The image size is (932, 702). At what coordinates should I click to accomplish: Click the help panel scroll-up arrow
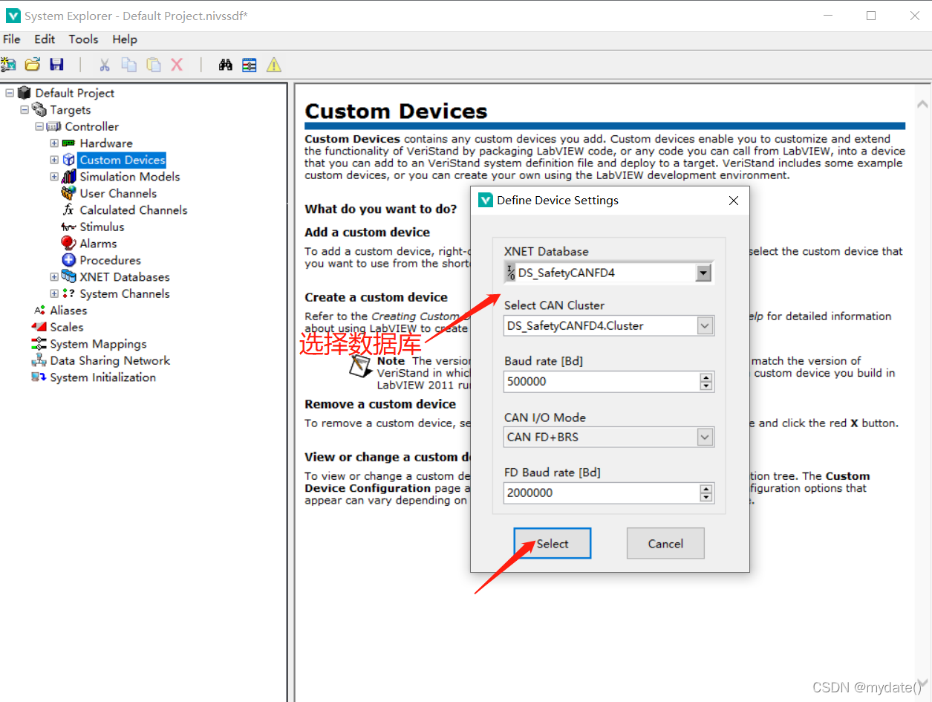[922, 105]
